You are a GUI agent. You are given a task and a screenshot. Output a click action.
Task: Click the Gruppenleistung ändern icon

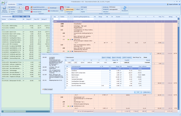31,7
